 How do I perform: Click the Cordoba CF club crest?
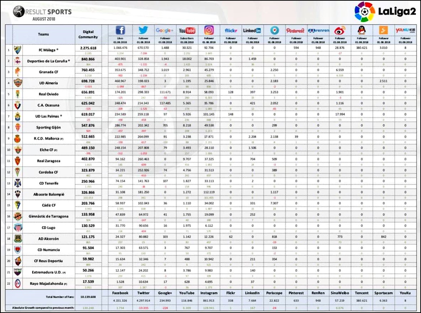pos(18,172)
